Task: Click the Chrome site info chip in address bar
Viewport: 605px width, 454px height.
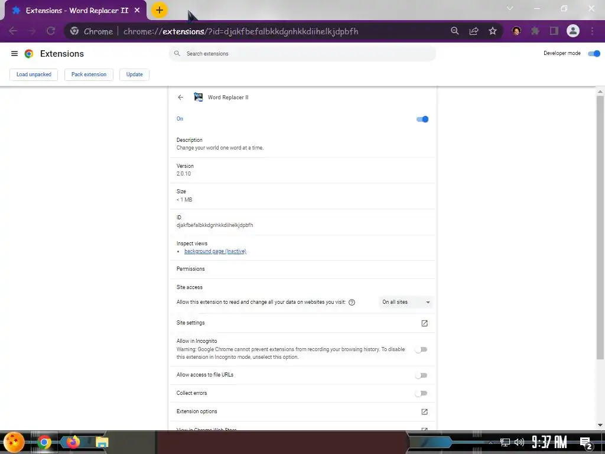Action: (92, 31)
